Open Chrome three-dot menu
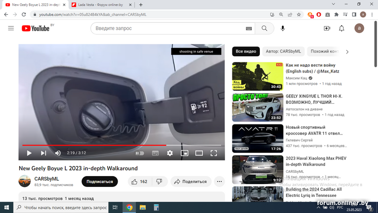 point(372,15)
